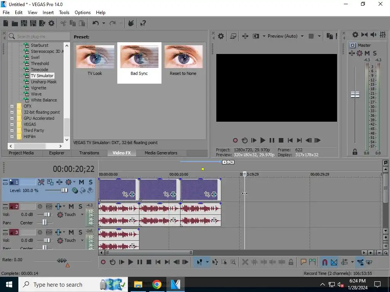The image size is (390, 292).
Task: Click the preview grid overlay icon
Action: point(311,36)
